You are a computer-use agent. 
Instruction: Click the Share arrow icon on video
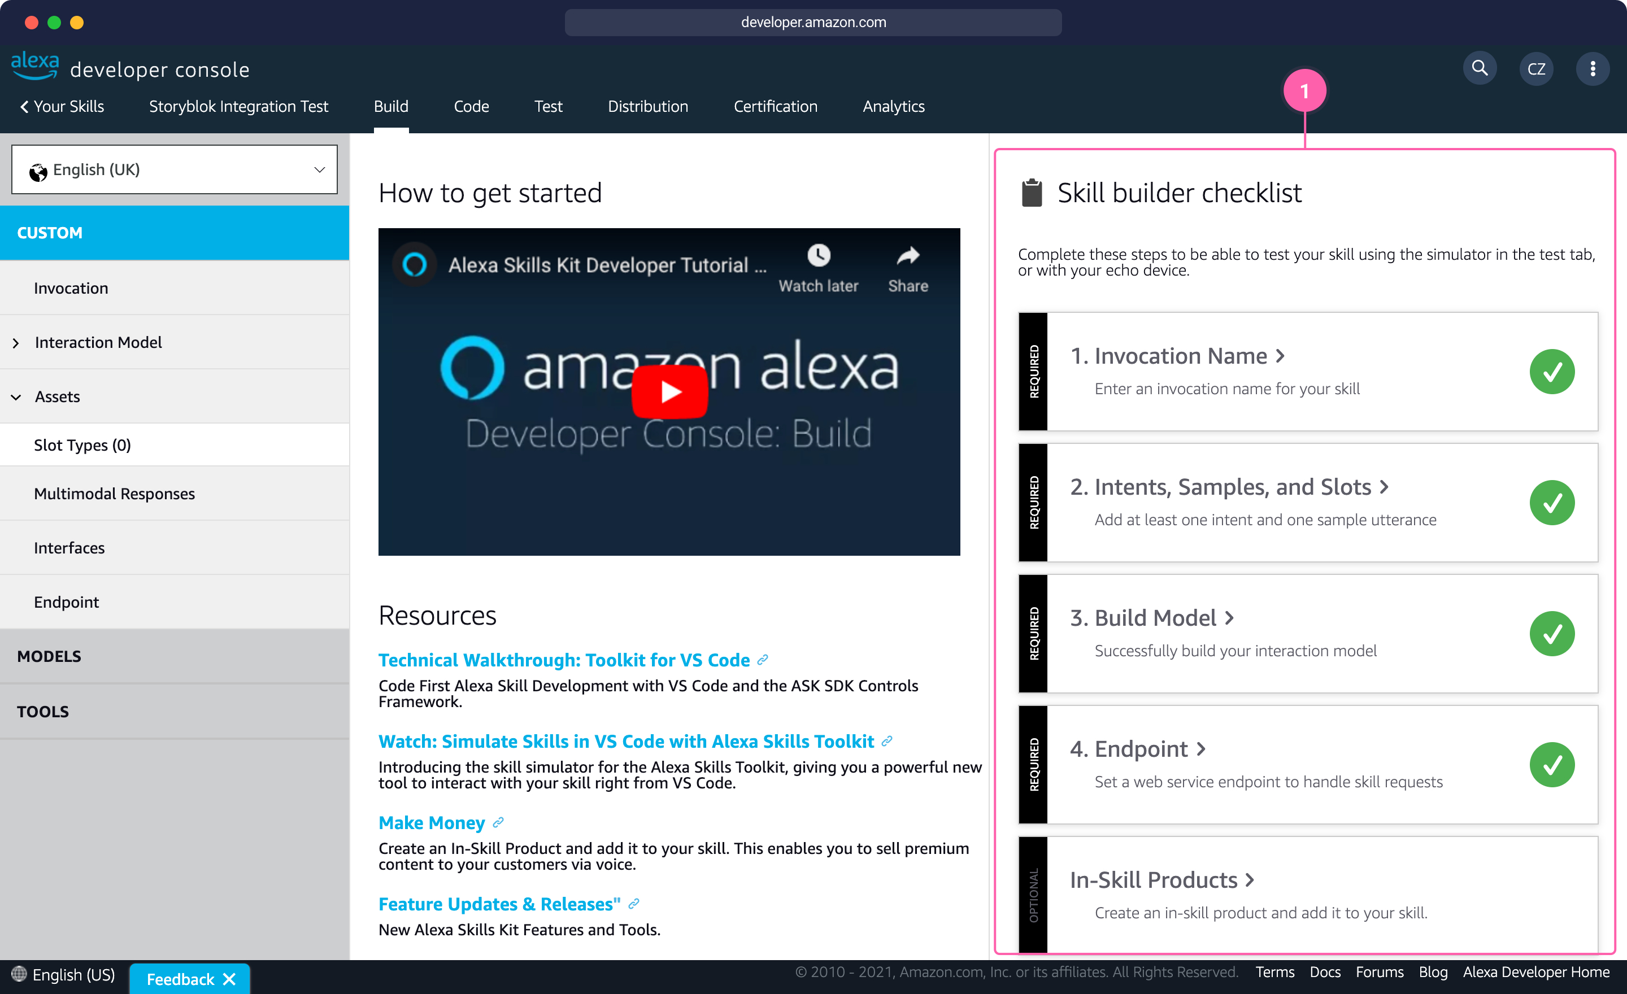point(908,255)
